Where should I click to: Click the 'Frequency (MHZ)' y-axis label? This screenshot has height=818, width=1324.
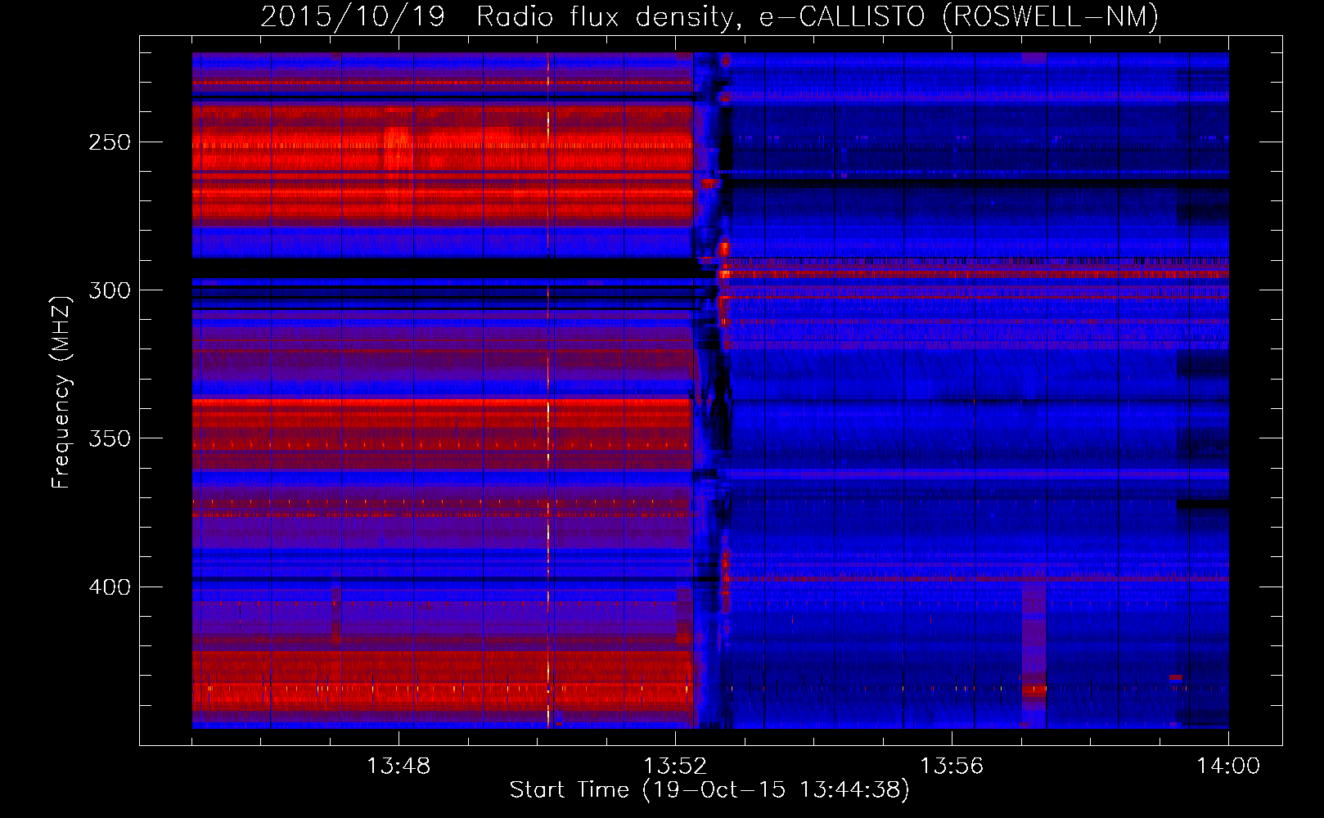61,393
